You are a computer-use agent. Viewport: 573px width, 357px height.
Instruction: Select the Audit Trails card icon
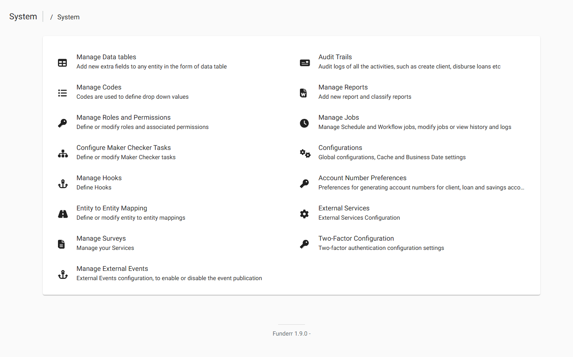tap(304, 62)
